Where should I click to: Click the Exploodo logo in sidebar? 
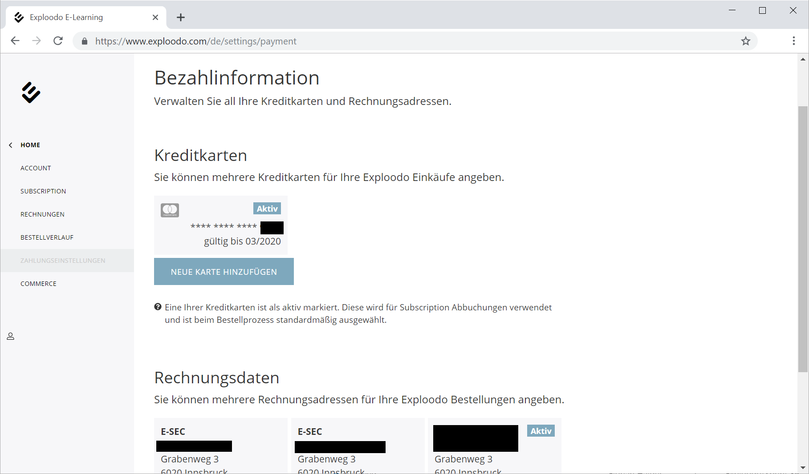[31, 92]
